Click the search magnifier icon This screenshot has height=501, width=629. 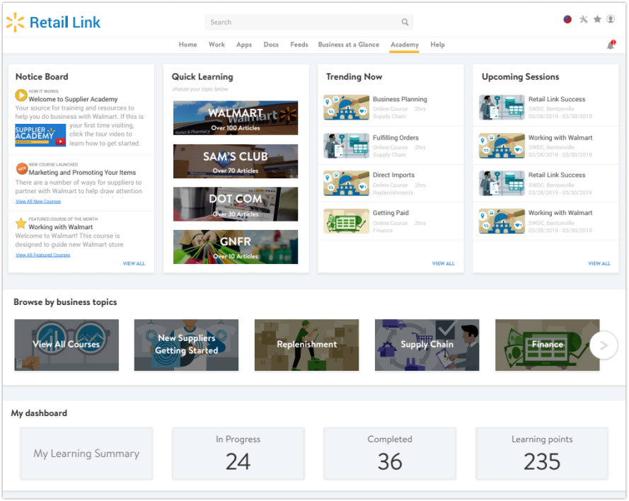[x=405, y=23]
